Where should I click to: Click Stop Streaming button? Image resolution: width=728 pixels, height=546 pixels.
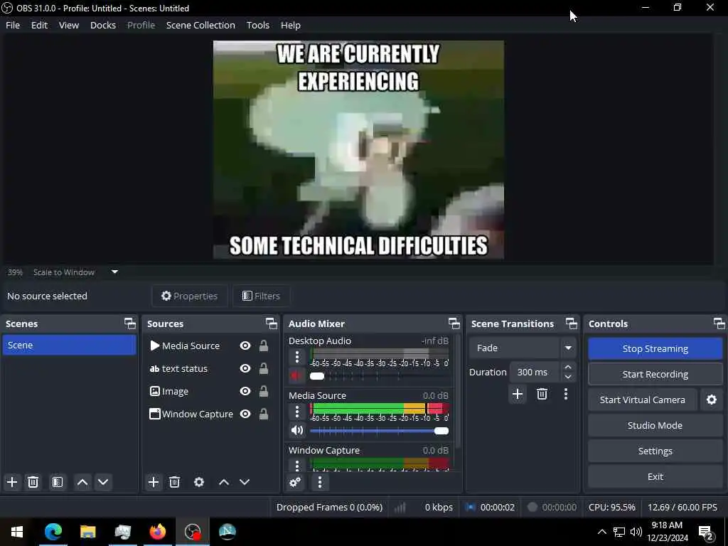pos(655,348)
